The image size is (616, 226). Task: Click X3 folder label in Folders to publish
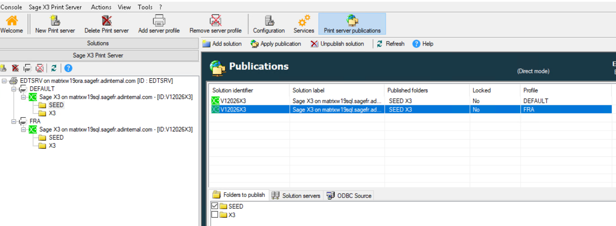[x=232, y=215]
